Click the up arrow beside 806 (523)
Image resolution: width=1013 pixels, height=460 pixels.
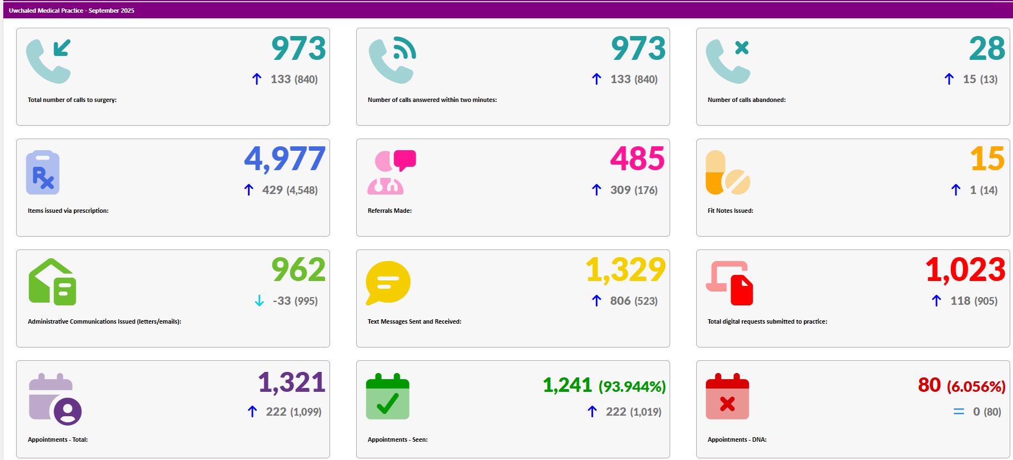click(596, 301)
